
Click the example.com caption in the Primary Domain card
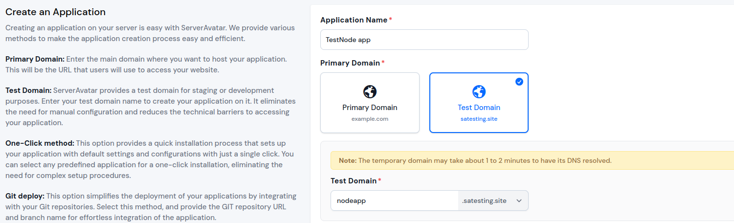370,119
